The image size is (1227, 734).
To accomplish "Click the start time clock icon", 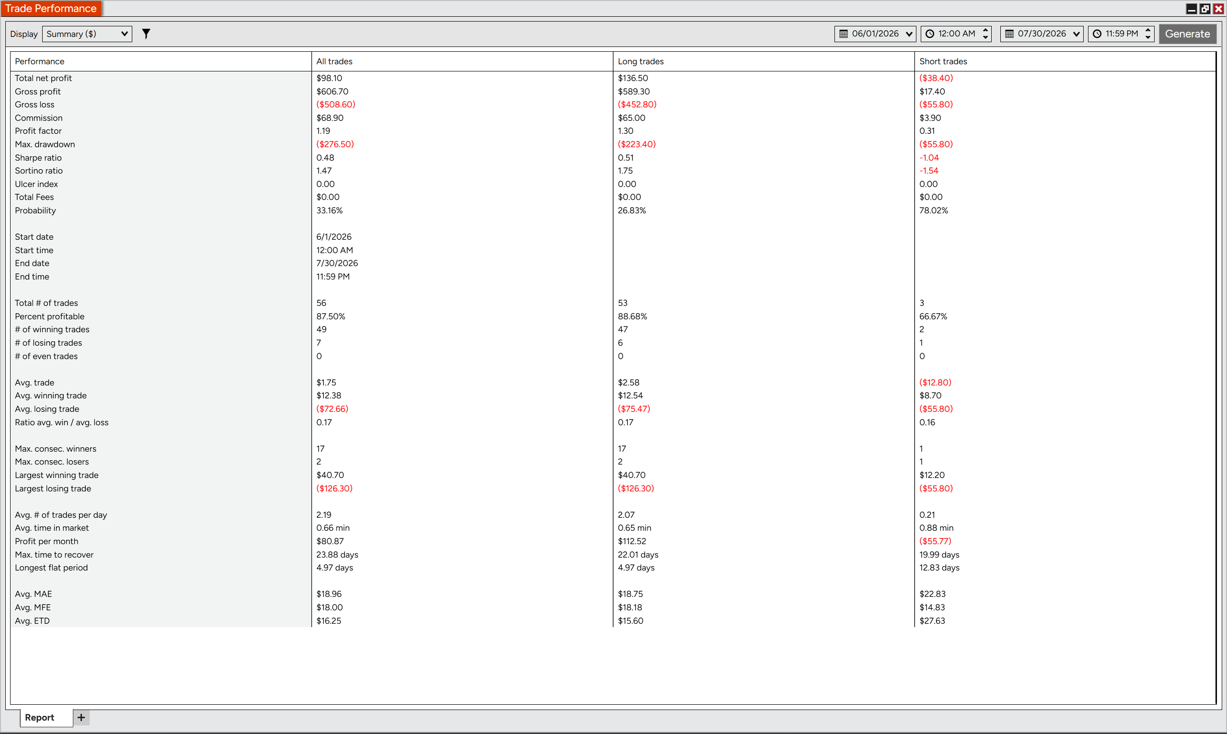I will (929, 34).
